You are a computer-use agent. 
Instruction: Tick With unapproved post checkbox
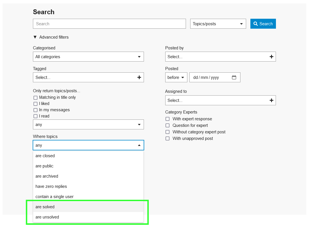(x=167, y=138)
